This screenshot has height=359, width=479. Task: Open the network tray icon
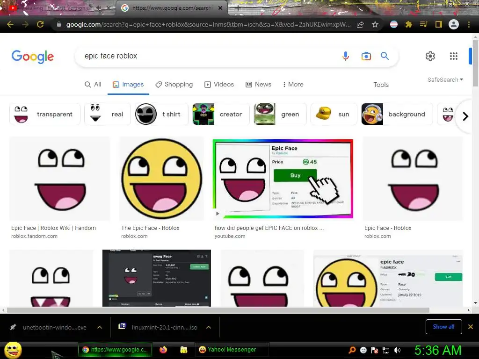pyautogui.click(x=386, y=351)
